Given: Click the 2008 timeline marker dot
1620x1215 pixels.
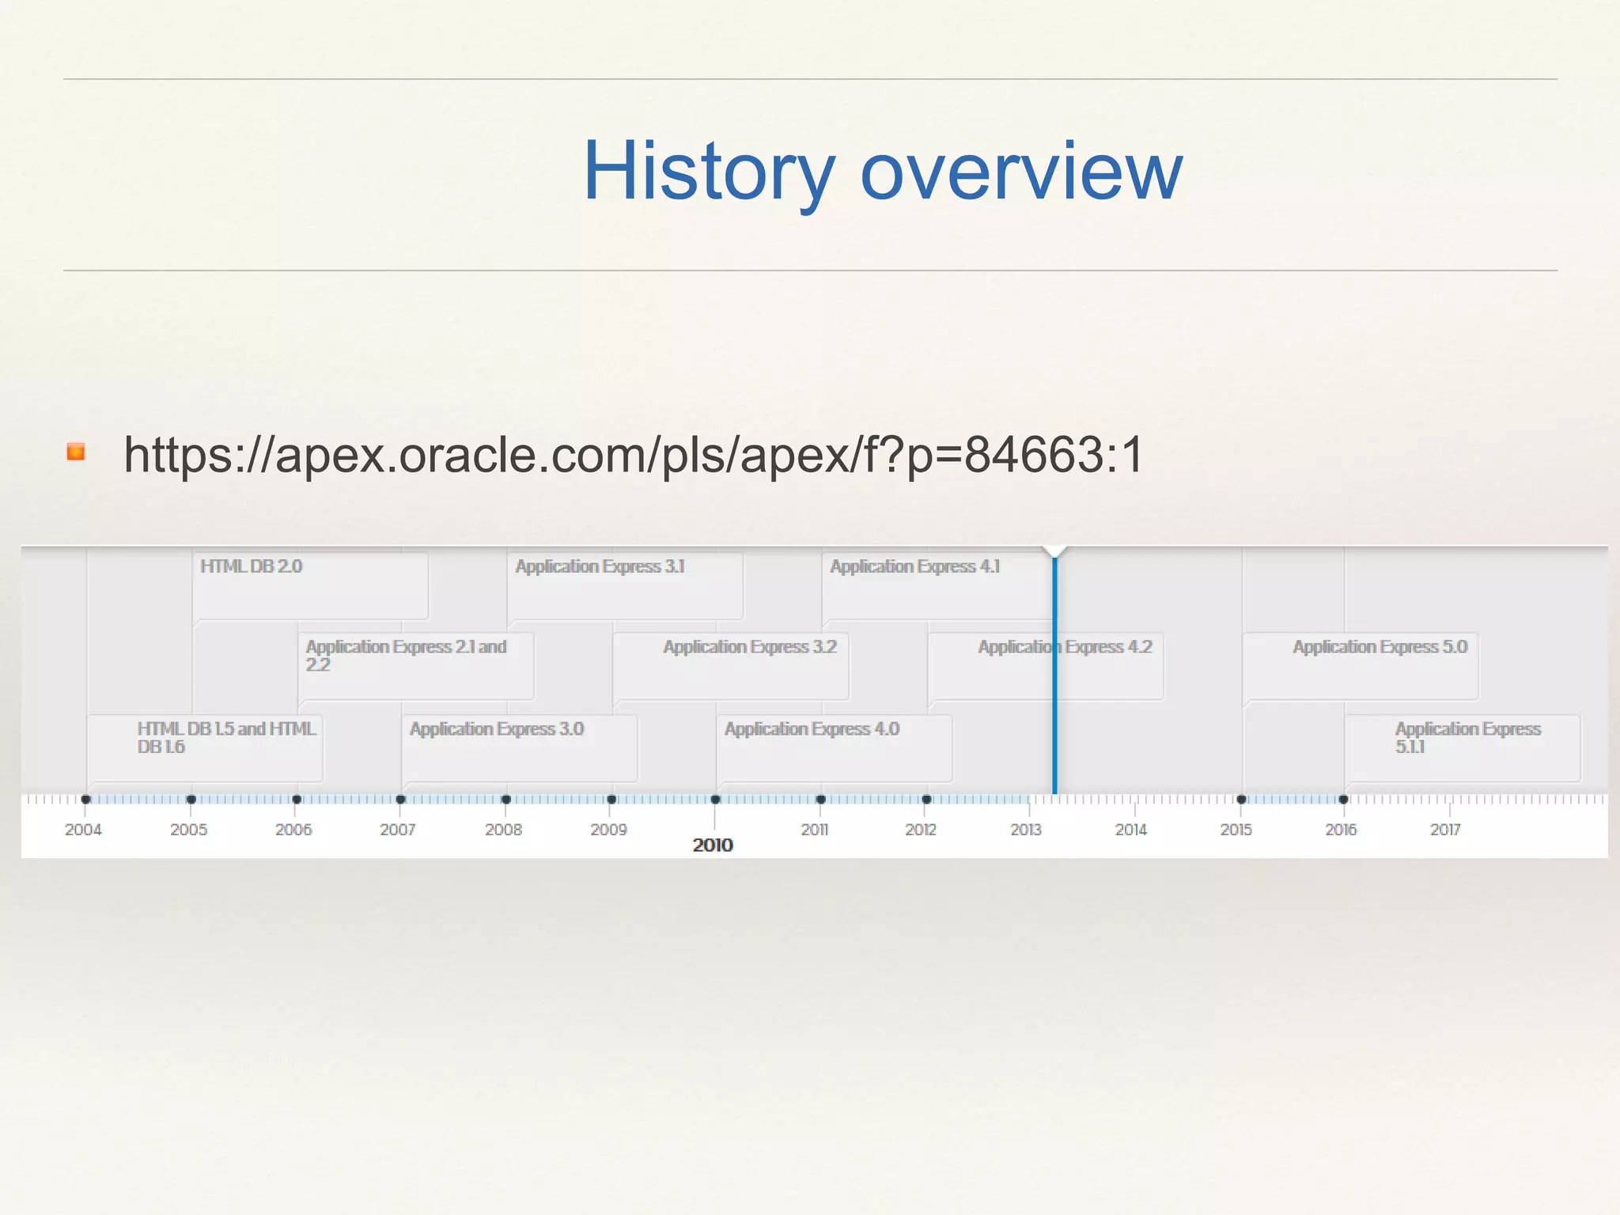Looking at the screenshot, I should pos(506,800).
